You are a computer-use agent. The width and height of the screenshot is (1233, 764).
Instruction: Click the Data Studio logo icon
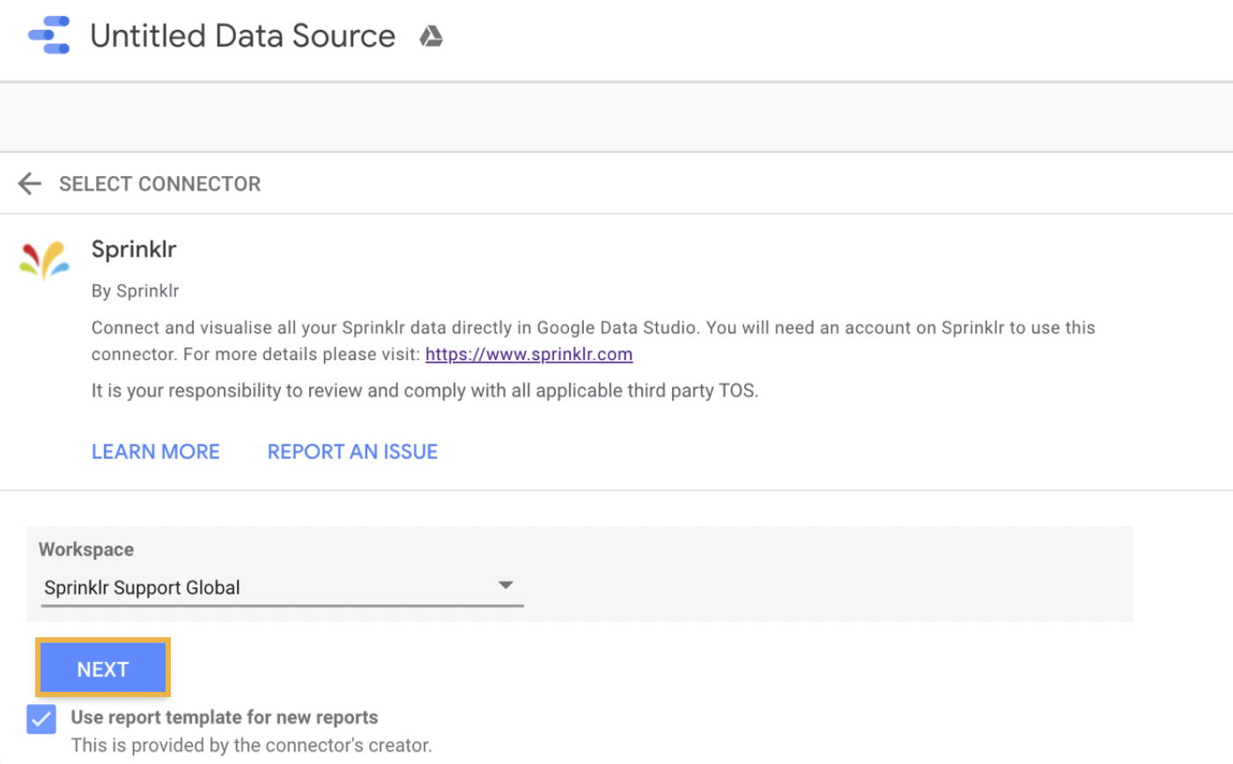coord(50,36)
